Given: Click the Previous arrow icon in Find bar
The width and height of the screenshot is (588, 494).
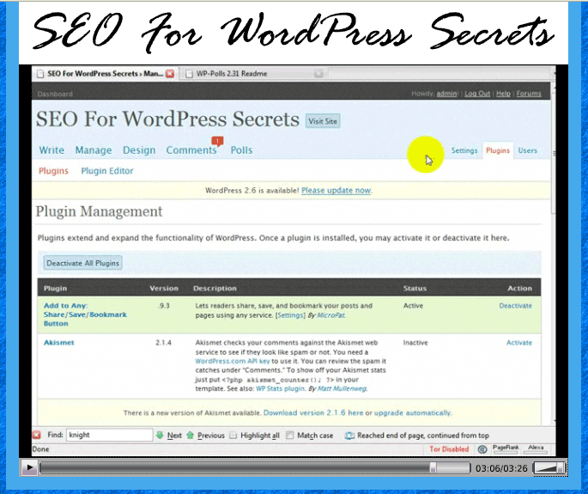Looking at the screenshot, I should point(190,435).
